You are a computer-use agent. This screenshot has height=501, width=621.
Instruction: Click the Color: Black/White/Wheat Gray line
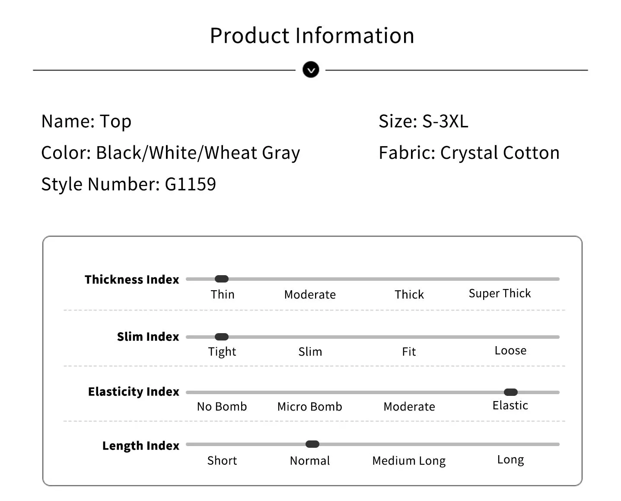[171, 153]
